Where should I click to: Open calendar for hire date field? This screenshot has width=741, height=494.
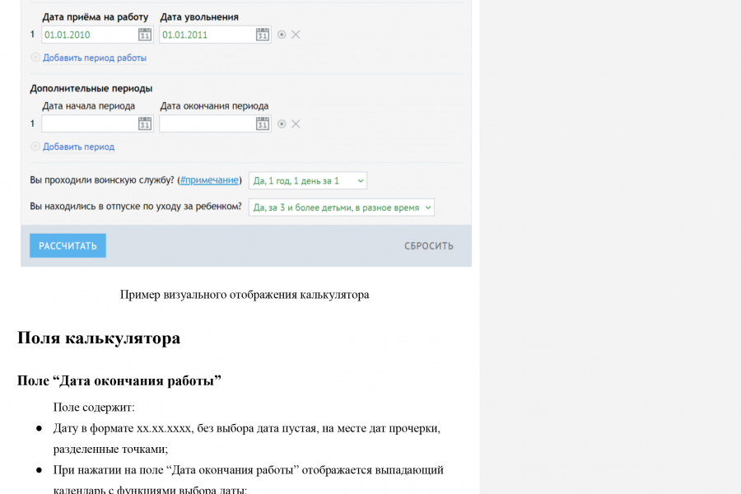(145, 35)
